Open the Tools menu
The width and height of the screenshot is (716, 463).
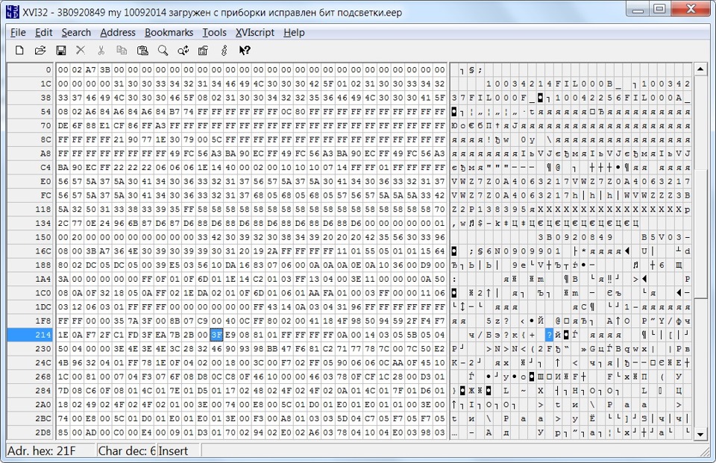click(215, 32)
